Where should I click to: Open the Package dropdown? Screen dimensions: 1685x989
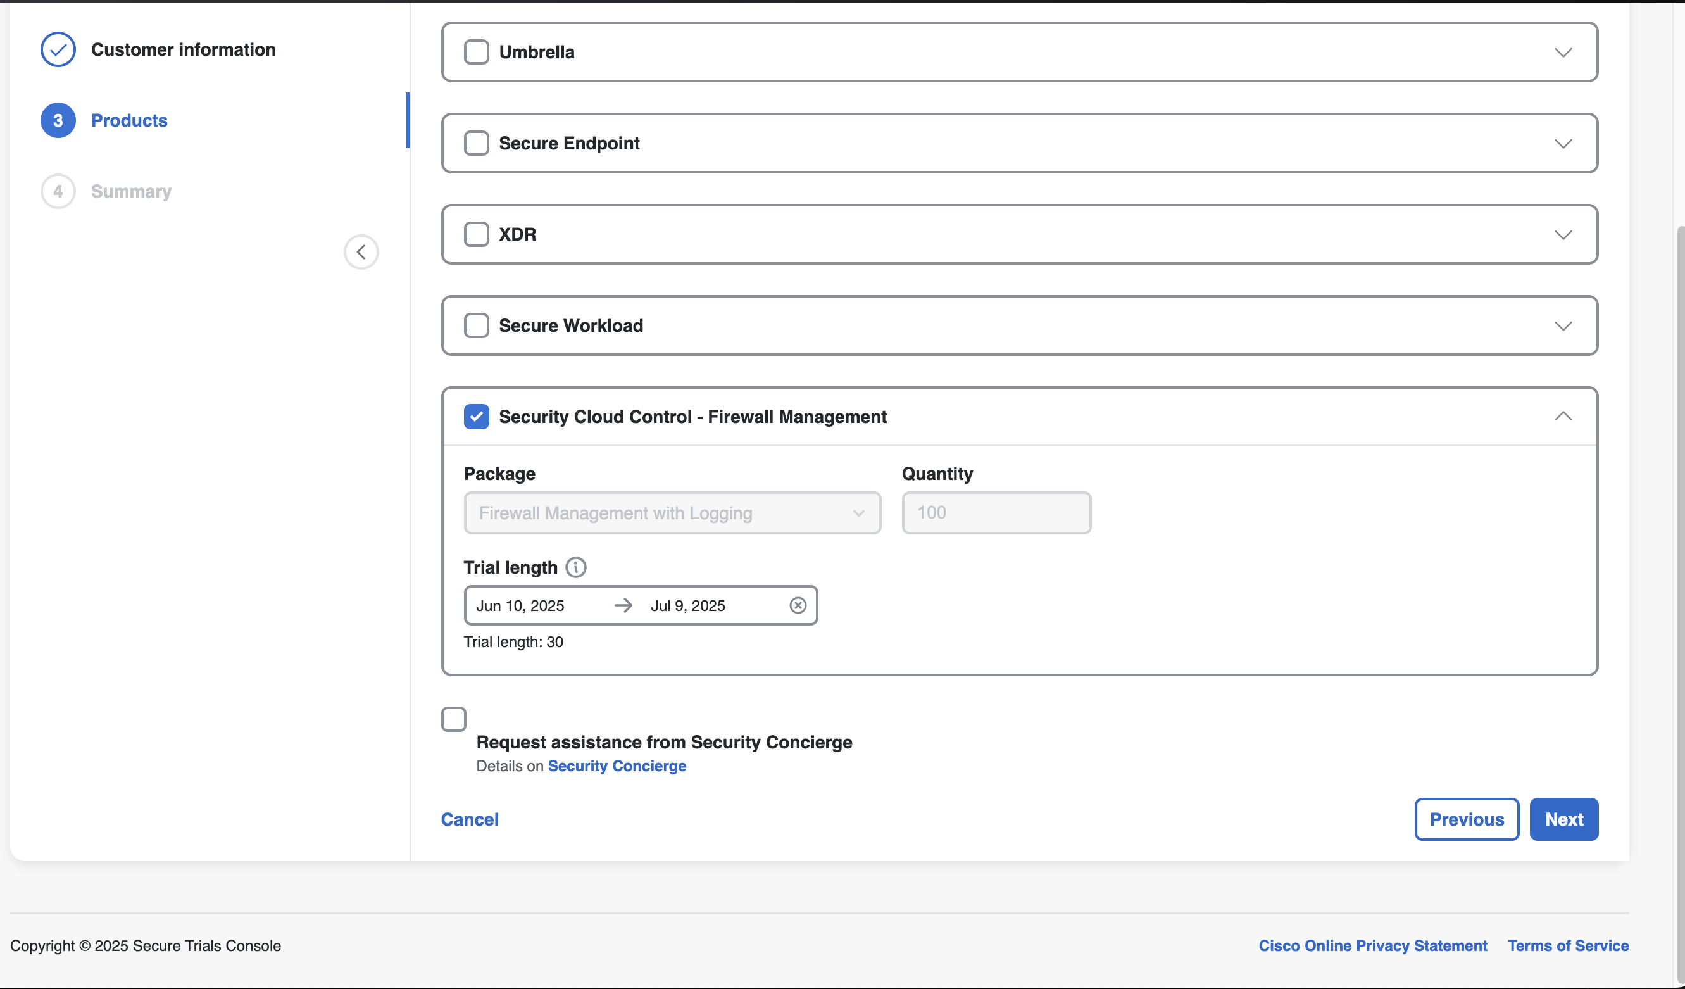(672, 513)
